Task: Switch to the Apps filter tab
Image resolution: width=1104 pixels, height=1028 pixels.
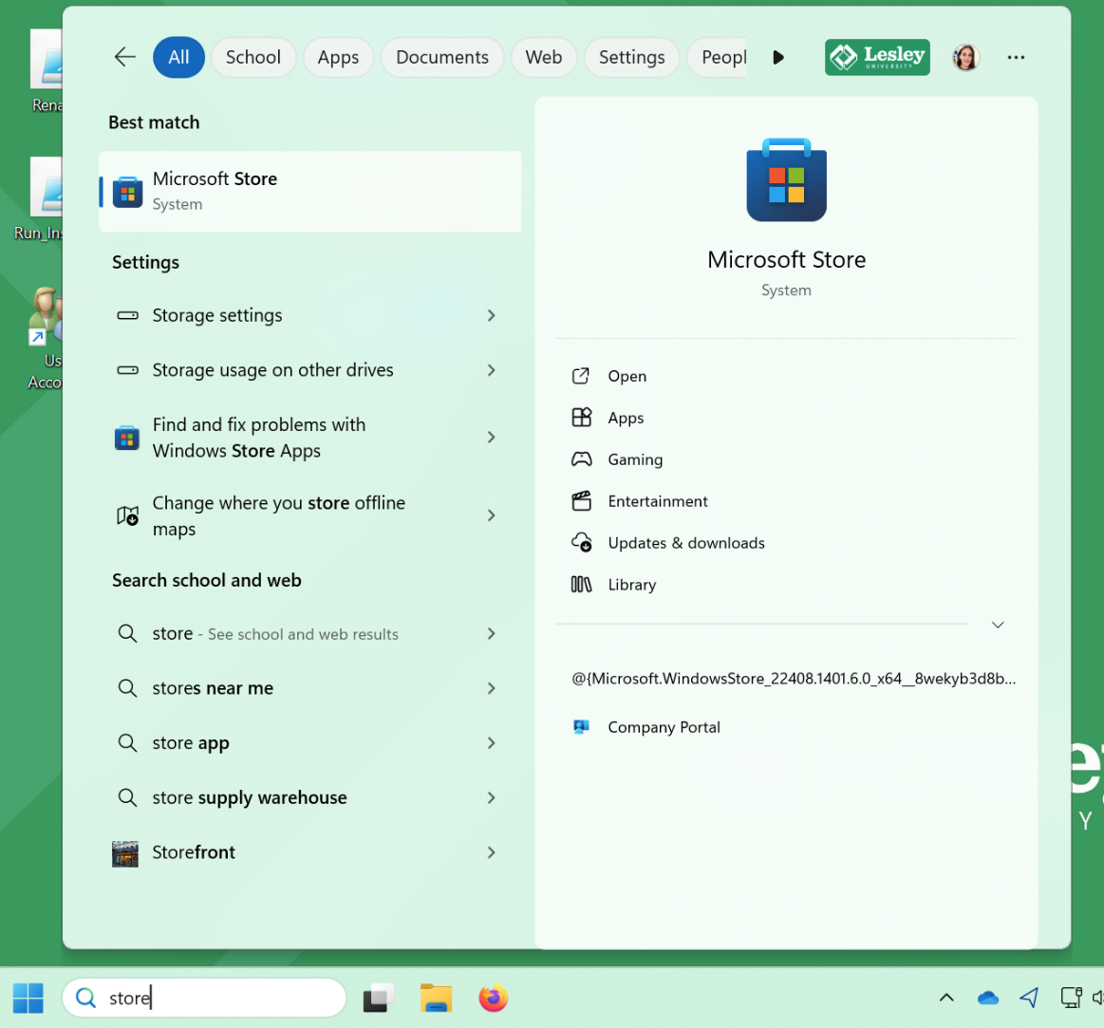Action: [338, 57]
